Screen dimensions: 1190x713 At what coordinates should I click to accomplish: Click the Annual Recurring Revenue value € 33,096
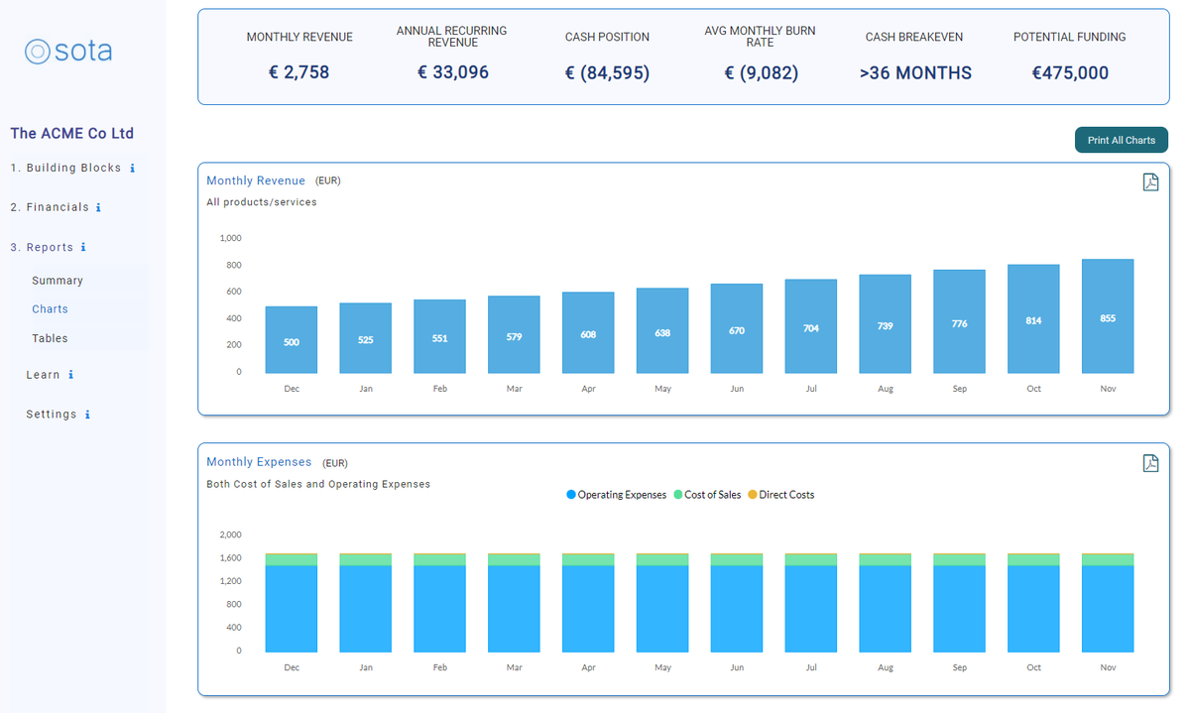[452, 72]
